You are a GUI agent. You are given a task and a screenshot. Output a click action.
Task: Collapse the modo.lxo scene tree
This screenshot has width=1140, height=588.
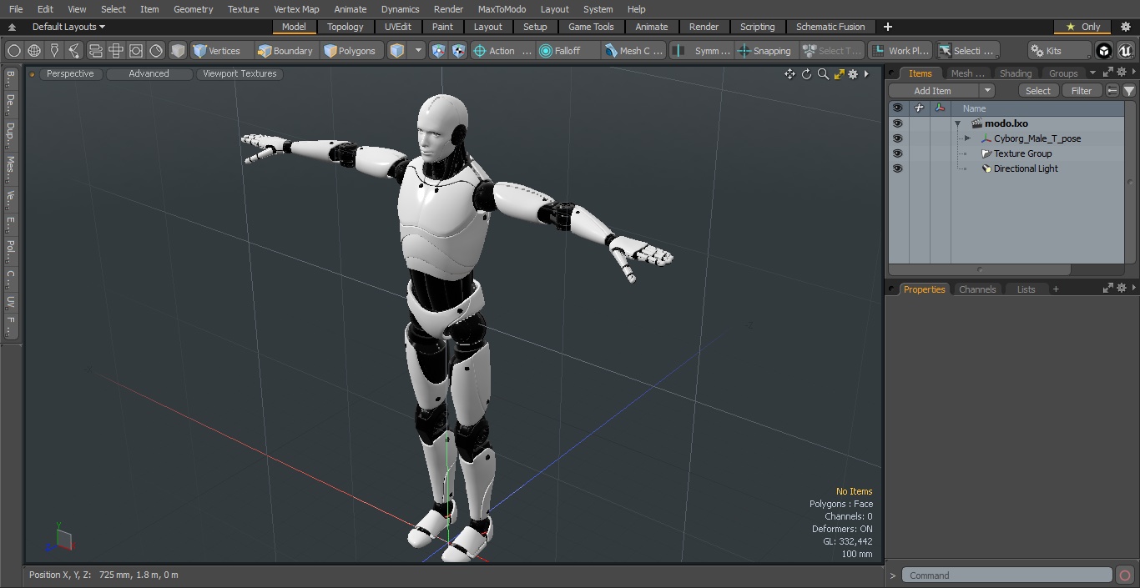point(958,123)
